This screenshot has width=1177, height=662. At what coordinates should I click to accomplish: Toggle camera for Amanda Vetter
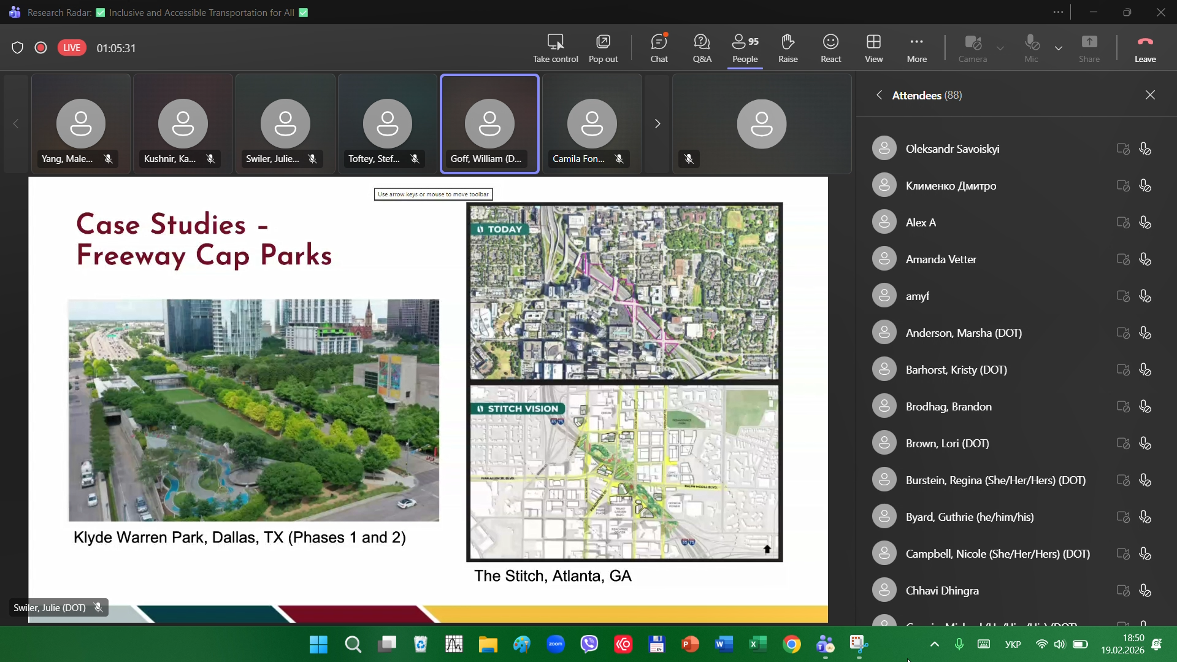click(1122, 260)
